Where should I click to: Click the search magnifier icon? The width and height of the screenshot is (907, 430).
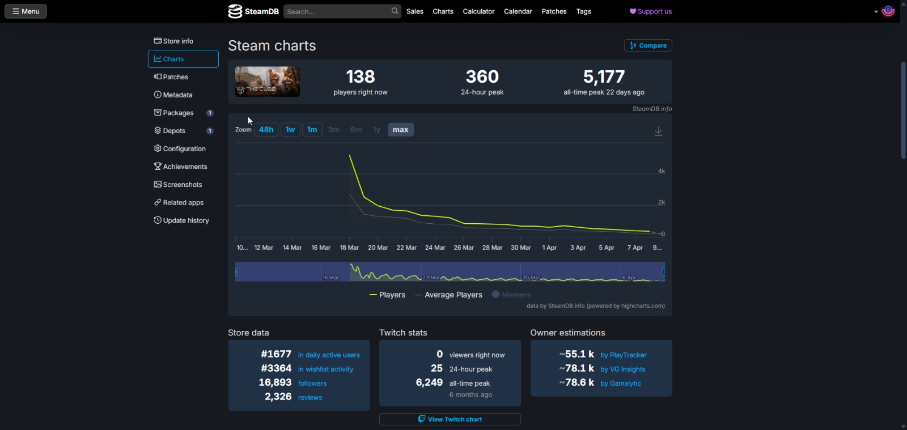click(395, 11)
